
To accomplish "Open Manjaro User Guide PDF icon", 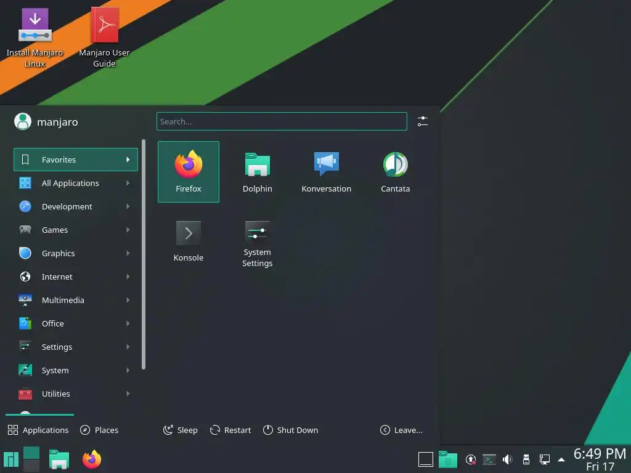I will pyautogui.click(x=104, y=37).
